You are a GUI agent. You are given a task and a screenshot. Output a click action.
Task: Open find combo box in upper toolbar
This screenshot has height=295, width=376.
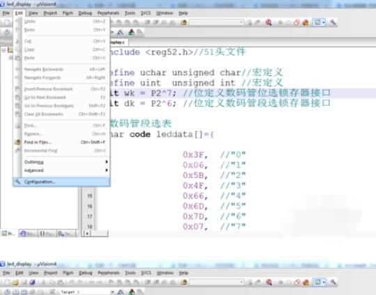point(217,22)
